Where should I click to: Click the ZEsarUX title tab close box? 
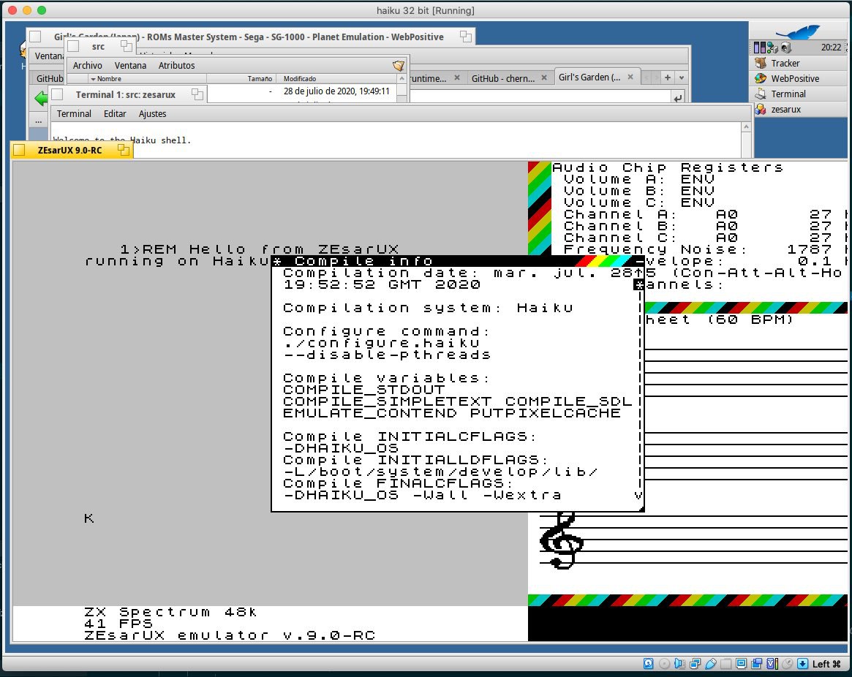19,150
